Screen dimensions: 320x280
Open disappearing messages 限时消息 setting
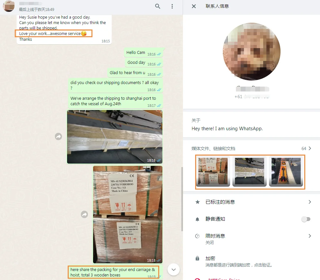click(251, 239)
